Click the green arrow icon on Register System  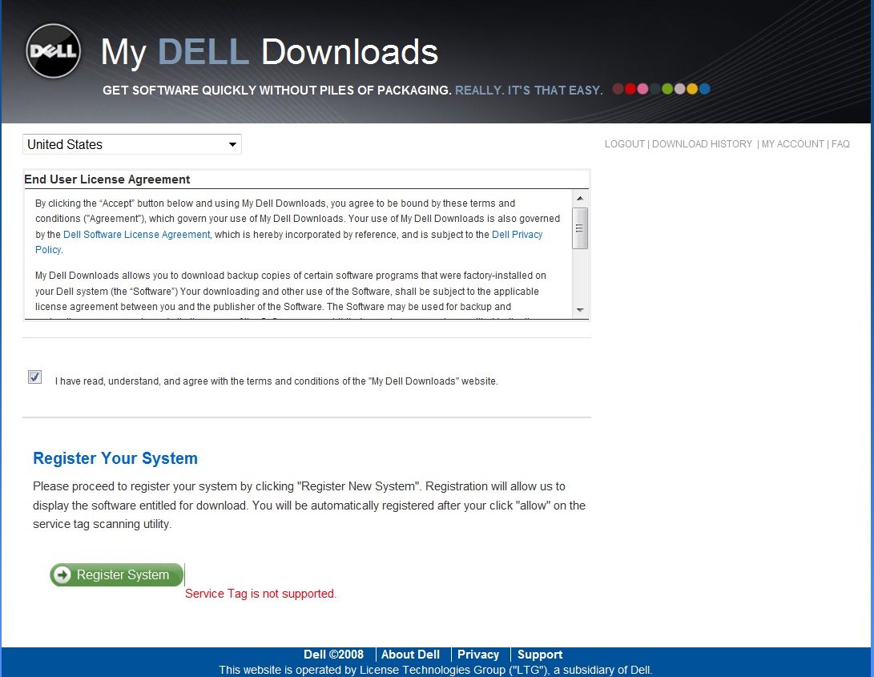click(x=62, y=575)
